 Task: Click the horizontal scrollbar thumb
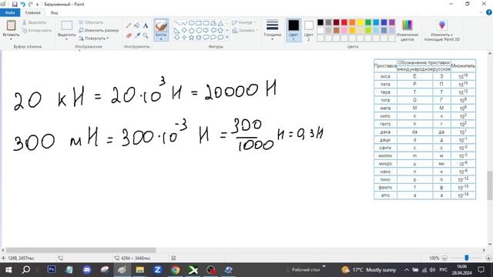[x=81, y=250]
